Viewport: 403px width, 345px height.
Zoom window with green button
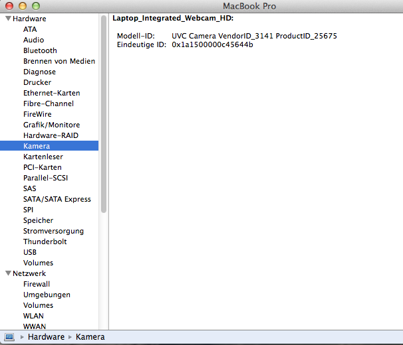click(36, 6)
